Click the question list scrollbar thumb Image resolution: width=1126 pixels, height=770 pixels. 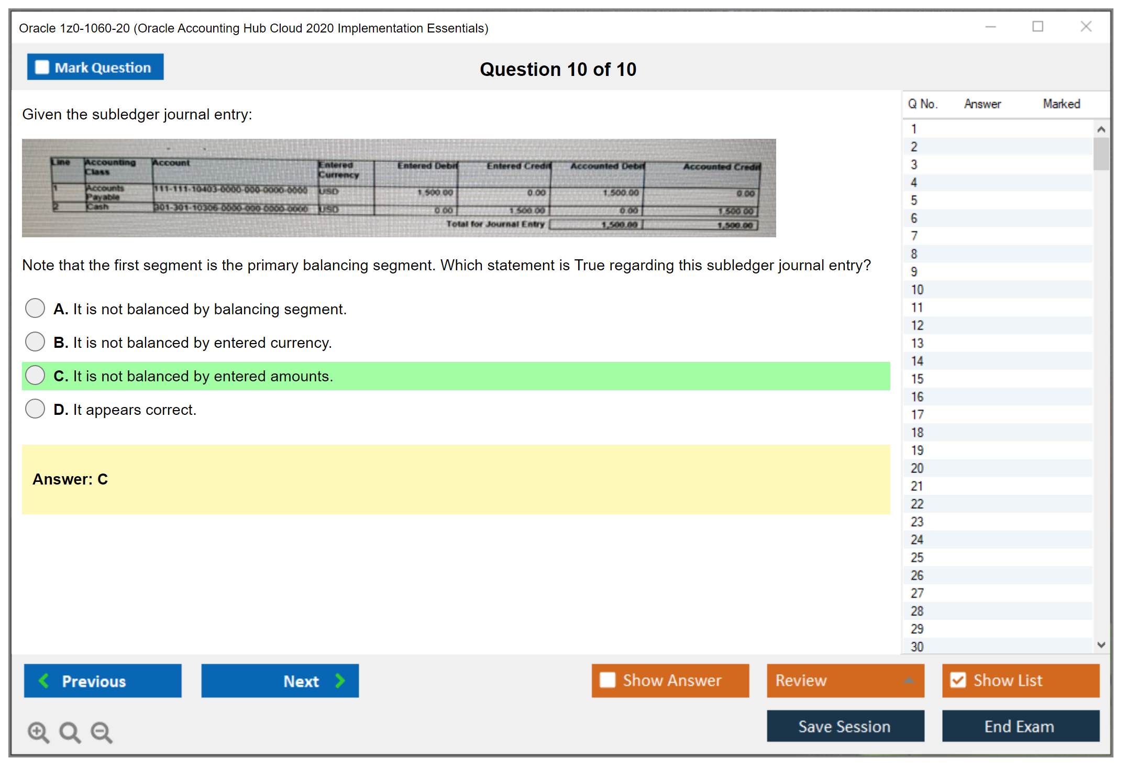[1101, 153]
